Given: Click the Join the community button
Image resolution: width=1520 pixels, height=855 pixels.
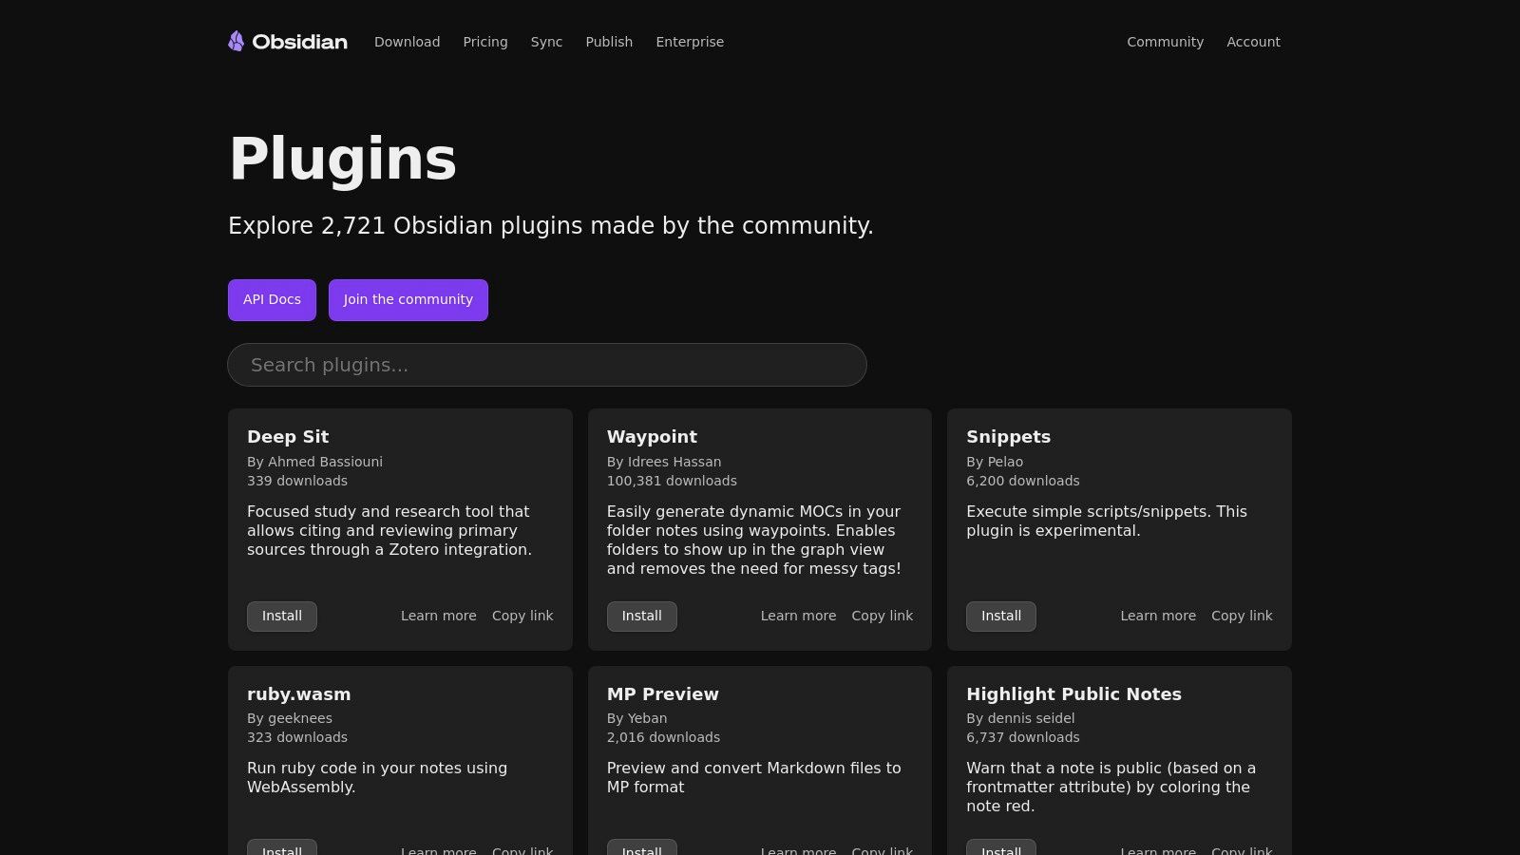Looking at the screenshot, I should click(408, 300).
